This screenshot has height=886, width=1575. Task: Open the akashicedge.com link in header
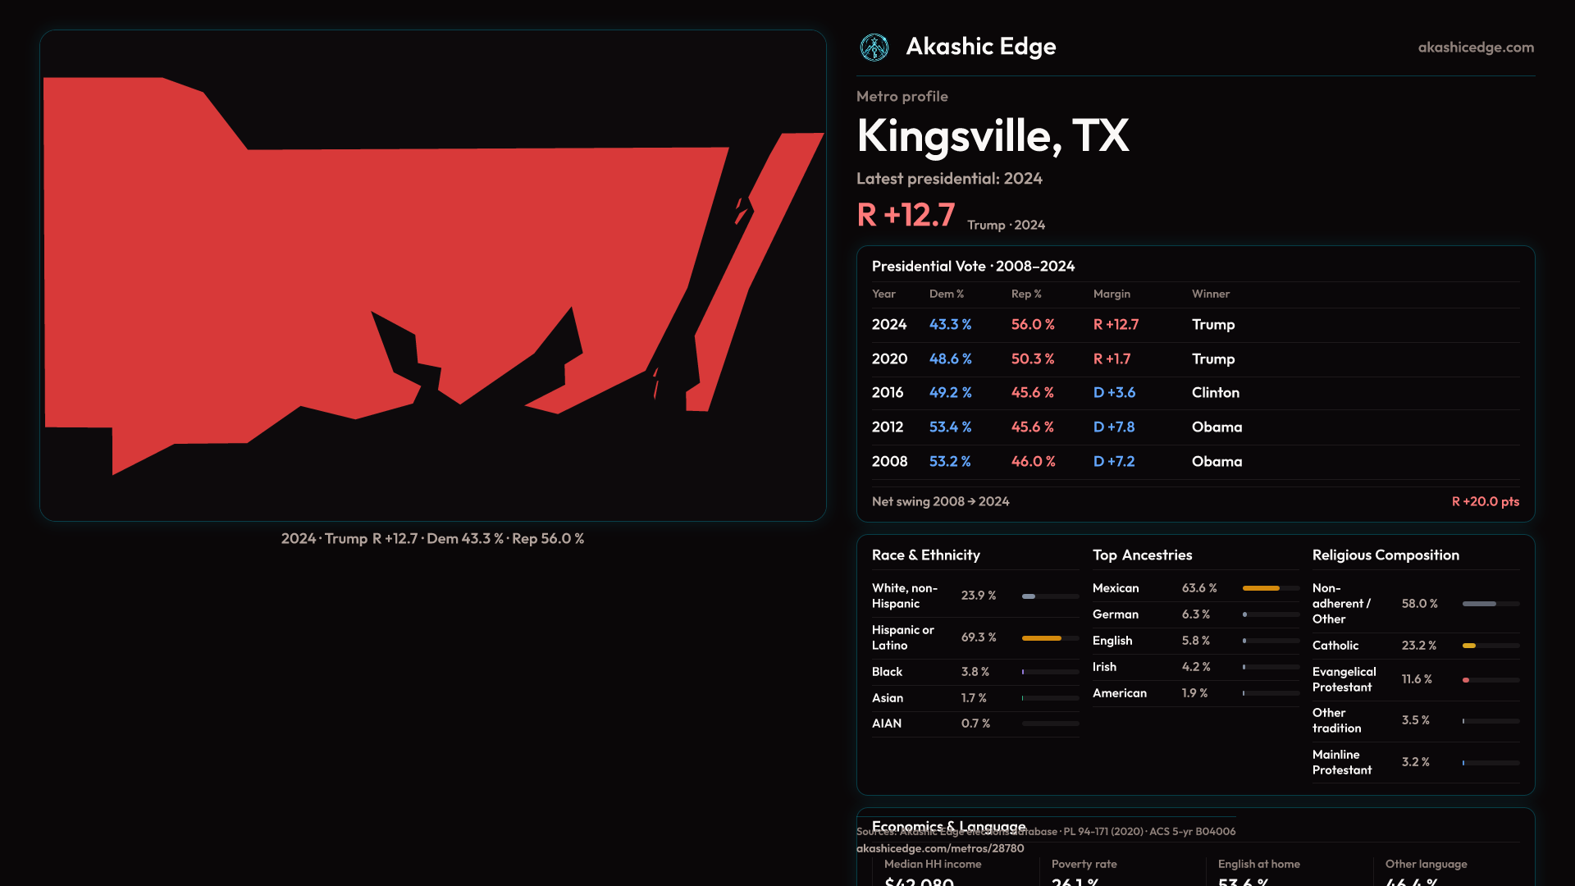point(1475,48)
